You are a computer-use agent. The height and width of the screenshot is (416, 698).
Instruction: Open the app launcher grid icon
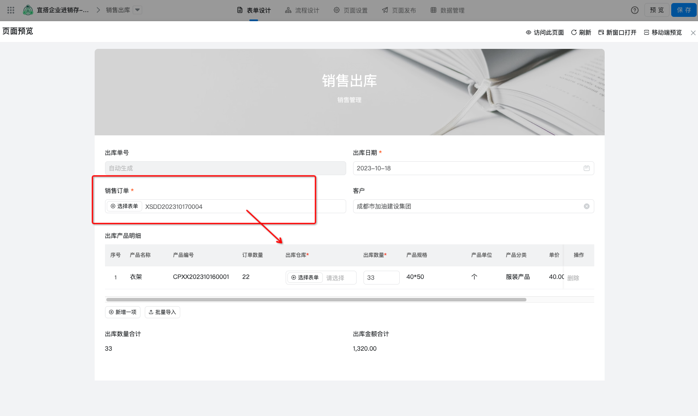tap(11, 10)
